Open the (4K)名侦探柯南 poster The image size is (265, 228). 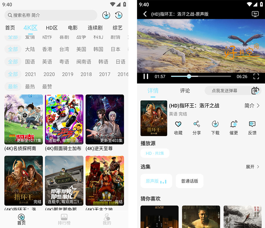point(24,119)
